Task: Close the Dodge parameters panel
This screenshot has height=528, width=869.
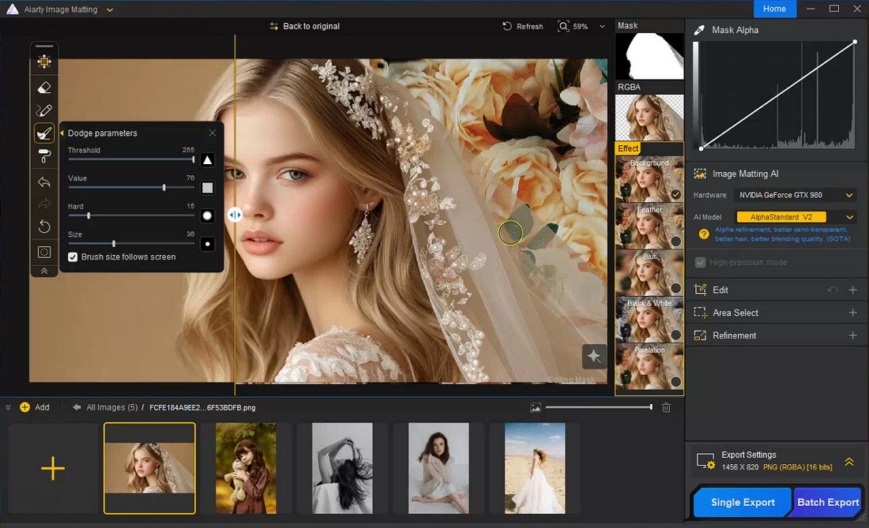Action: tap(213, 133)
